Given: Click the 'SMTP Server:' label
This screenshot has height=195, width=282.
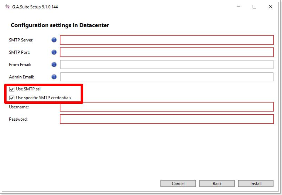Looking at the screenshot, I should 21,40.
